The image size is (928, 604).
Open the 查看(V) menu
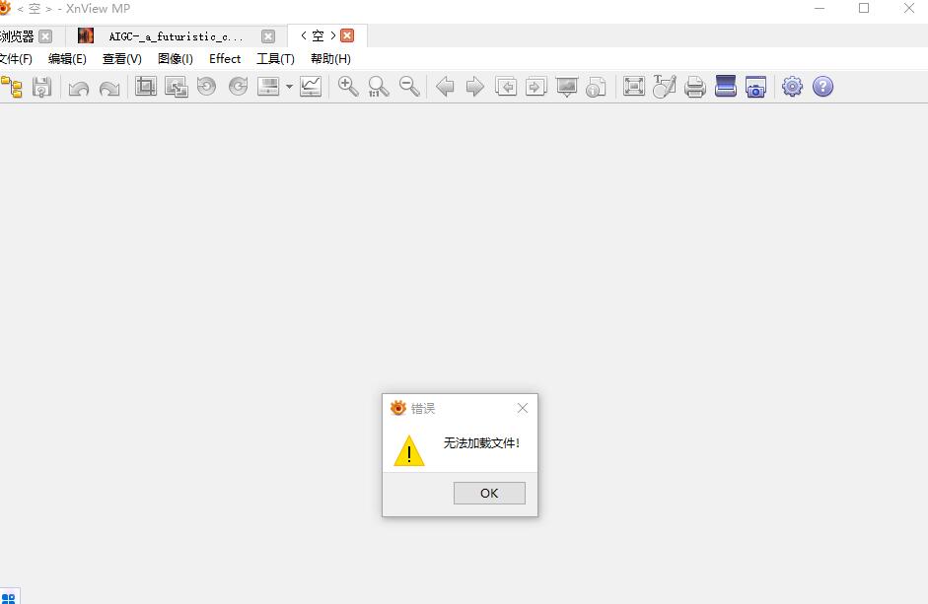coord(122,58)
